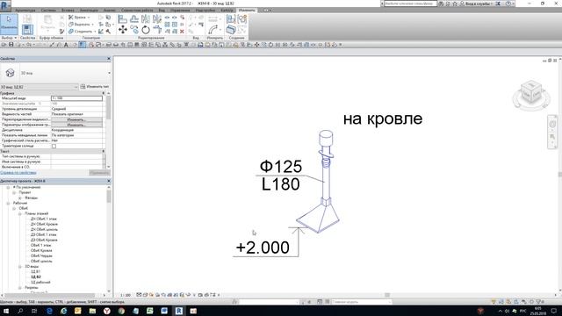This screenshot has width=562, height=316.
Task: Open the ДЧ ОВиК 1 этаж view
Action: pyautogui.click(x=43, y=219)
